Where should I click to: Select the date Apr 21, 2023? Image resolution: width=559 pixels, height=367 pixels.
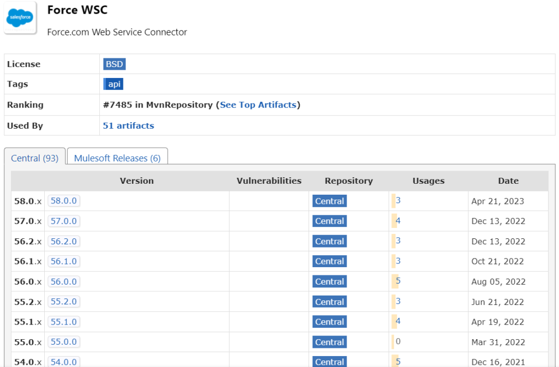coord(498,201)
